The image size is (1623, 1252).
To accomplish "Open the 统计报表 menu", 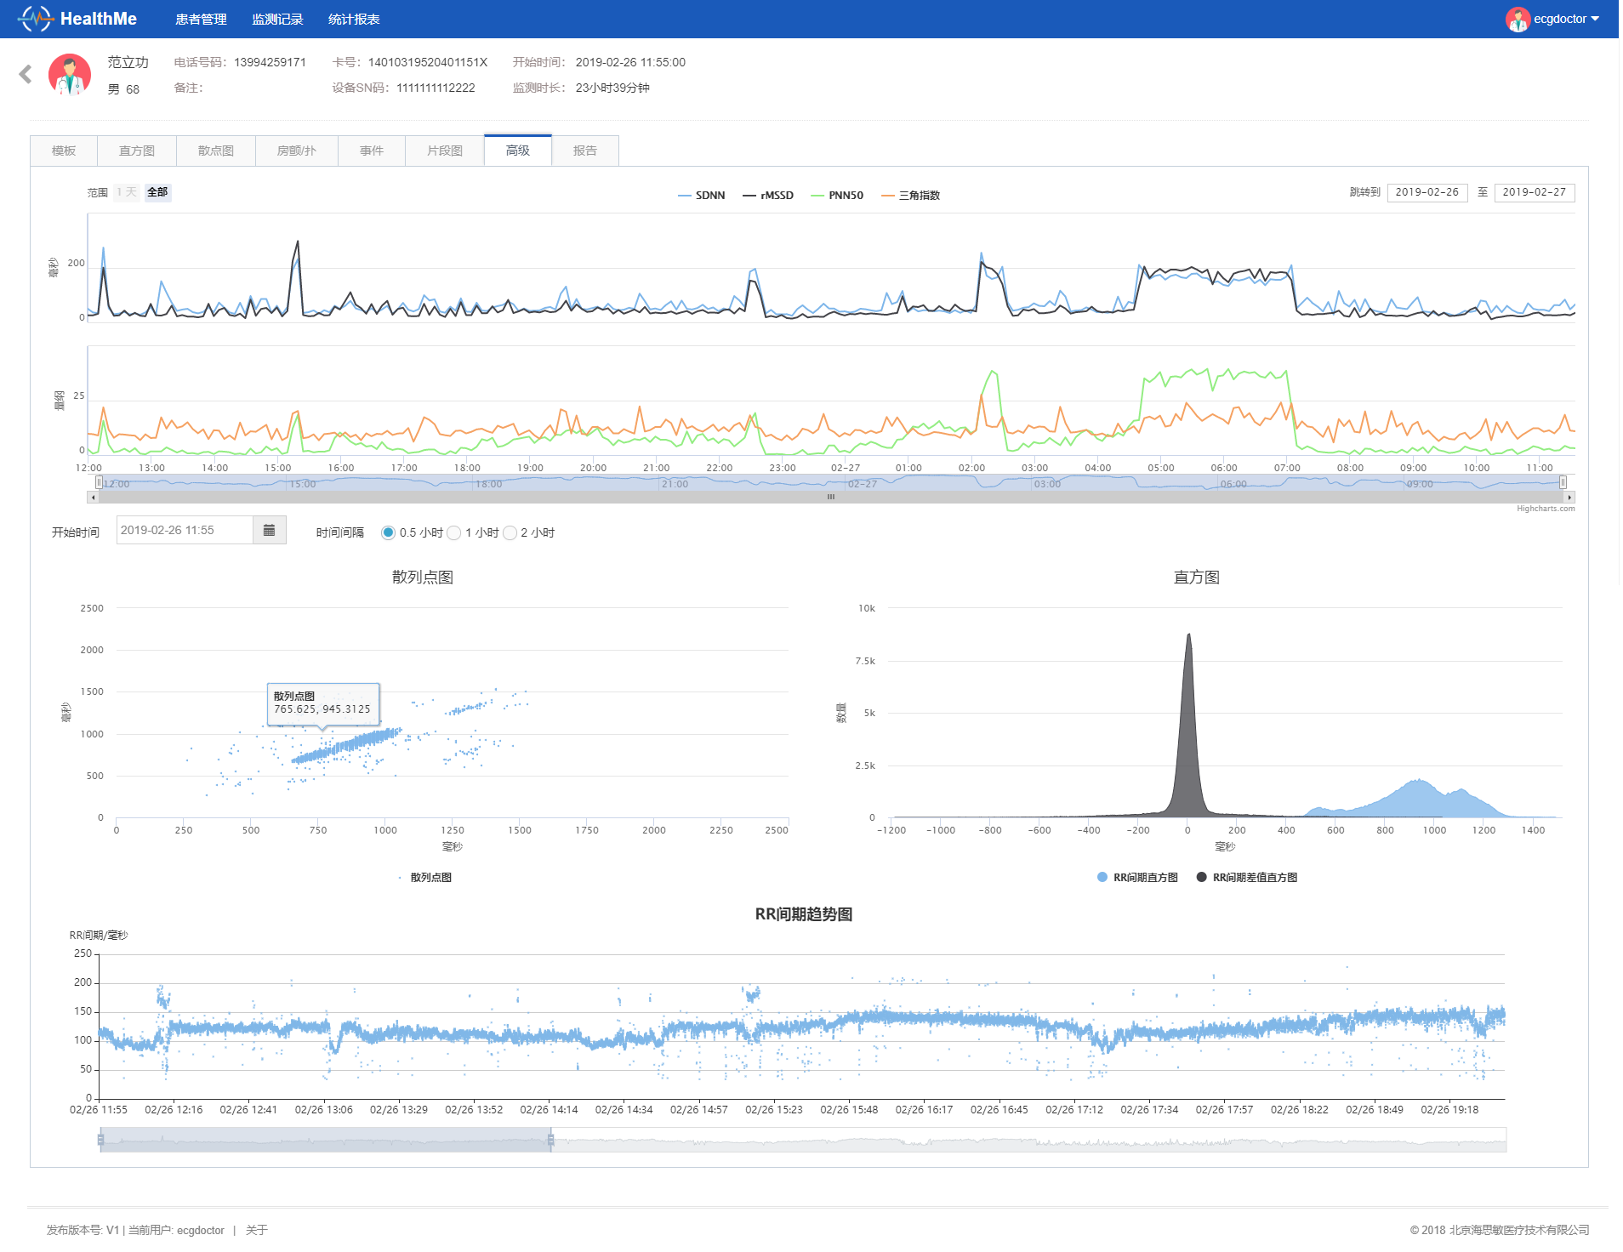I will (354, 19).
